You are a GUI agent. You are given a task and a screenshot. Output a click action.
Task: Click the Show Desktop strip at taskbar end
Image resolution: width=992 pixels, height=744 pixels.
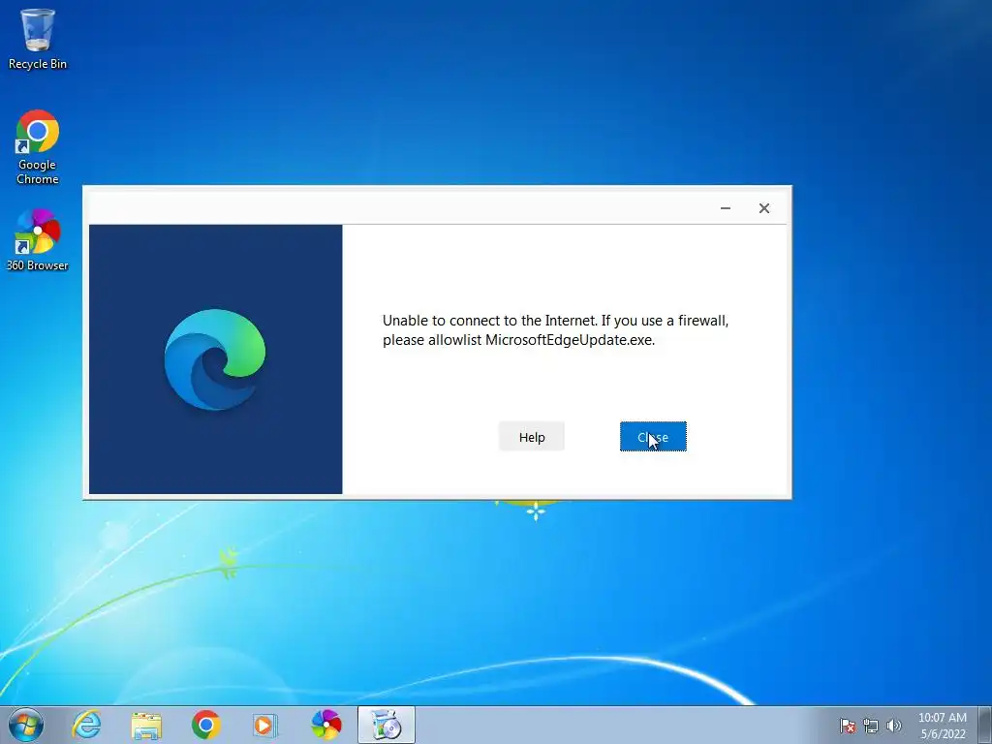tap(985, 725)
